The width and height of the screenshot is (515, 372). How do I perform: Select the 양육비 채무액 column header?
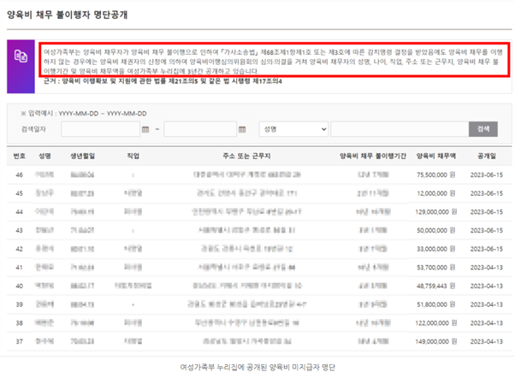435,156
